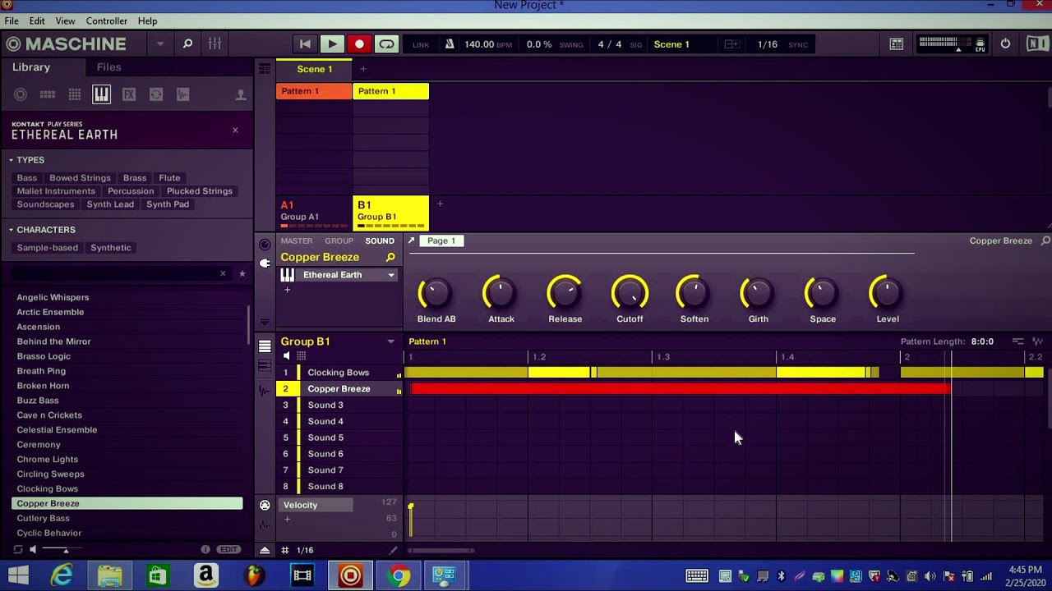Open the Files tab
This screenshot has width=1052, height=591.
pos(108,67)
